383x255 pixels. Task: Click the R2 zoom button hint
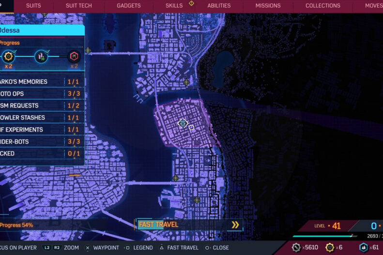(x=57, y=248)
